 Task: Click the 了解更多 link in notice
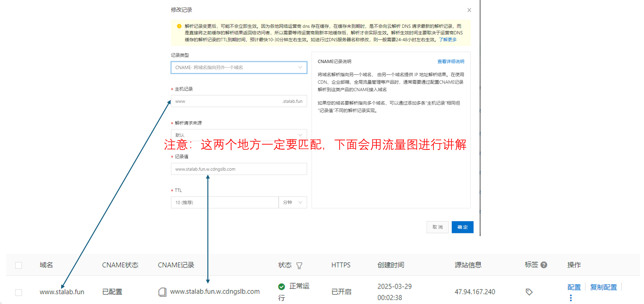pyautogui.click(x=448, y=40)
